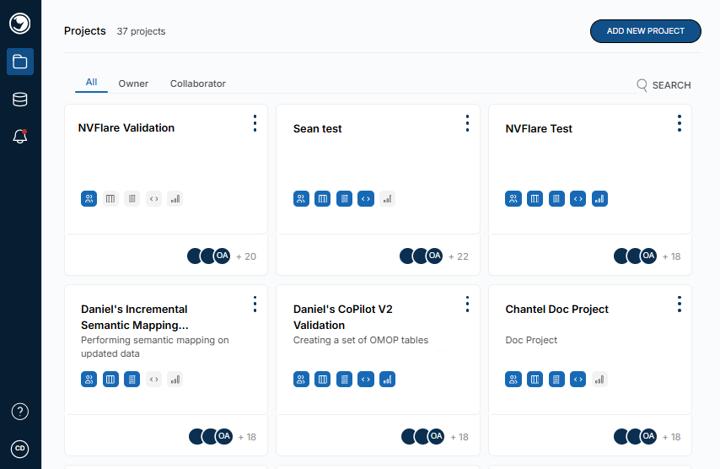Open options menu for NVFlare Validation
The height and width of the screenshot is (469, 720).
(x=255, y=123)
